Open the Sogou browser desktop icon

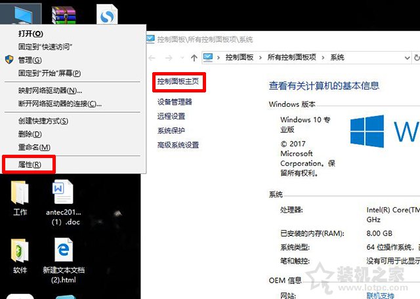[107, 13]
